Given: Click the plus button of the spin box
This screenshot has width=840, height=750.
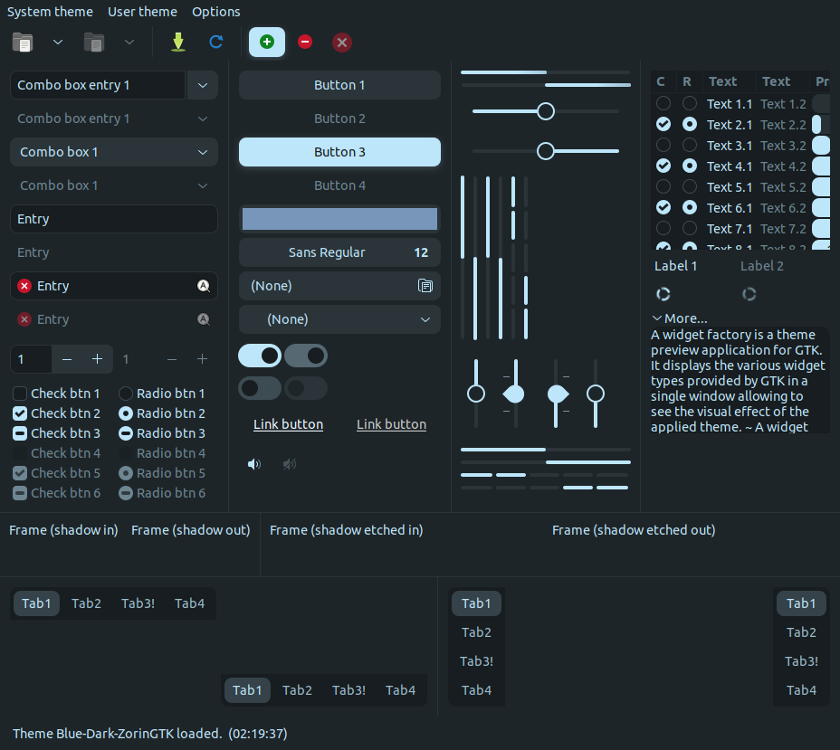Looking at the screenshot, I should coord(97,359).
